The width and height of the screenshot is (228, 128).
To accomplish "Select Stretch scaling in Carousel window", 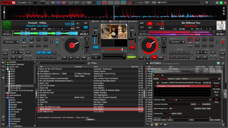I will (216, 83).
